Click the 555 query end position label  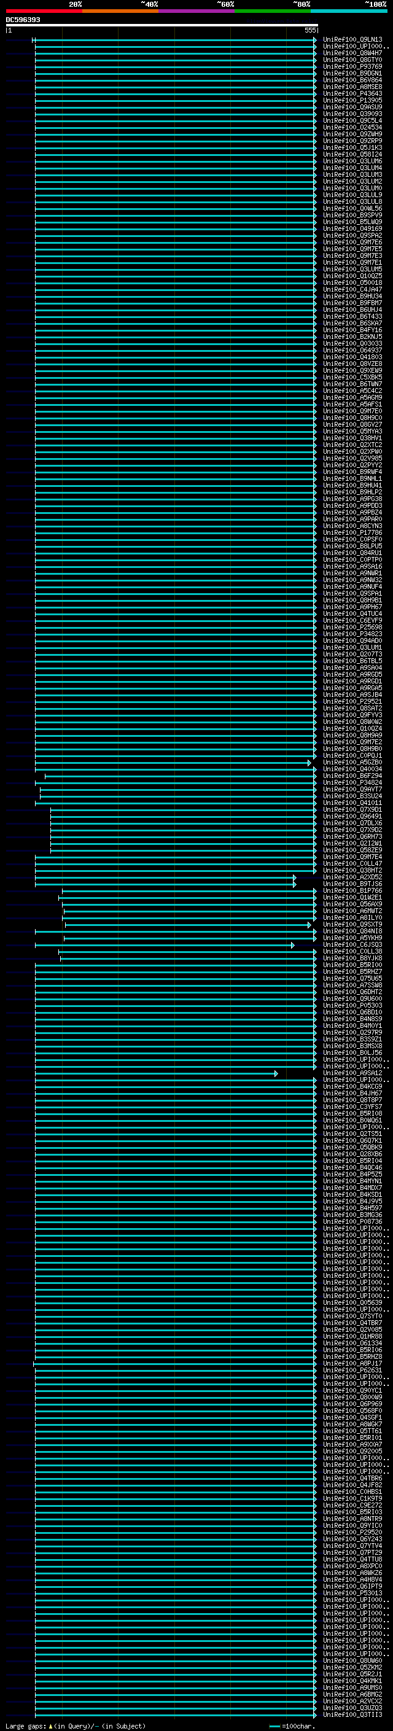[x=310, y=30]
